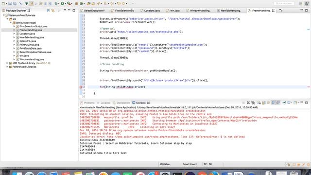
Task: Expand the Referenced Libraries node
Action: coord(7,67)
